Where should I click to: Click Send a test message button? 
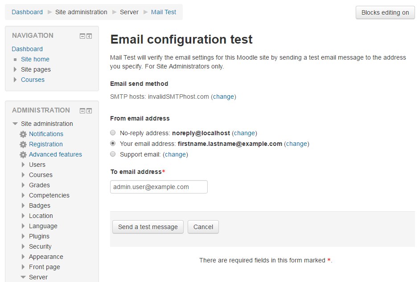(x=148, y=227)
